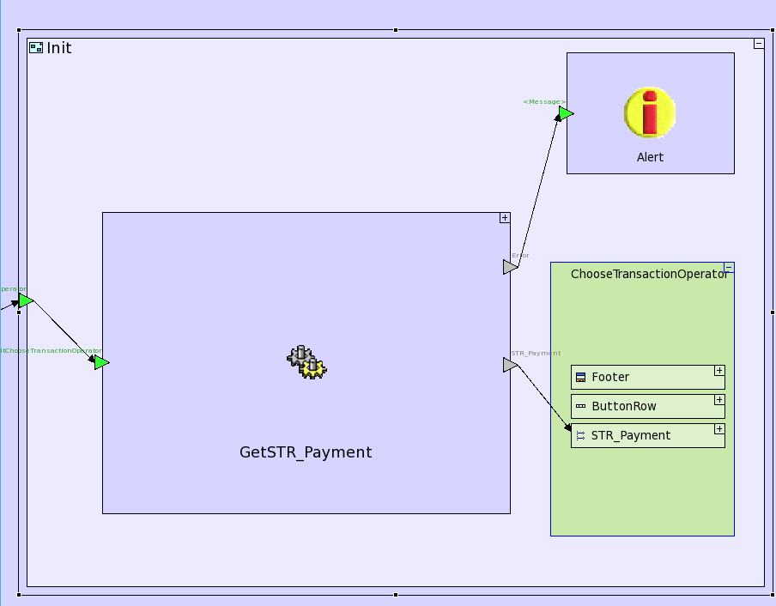Click the Footer node's type icon
This screenshot has width=776, height=606.
click(580, 378)
